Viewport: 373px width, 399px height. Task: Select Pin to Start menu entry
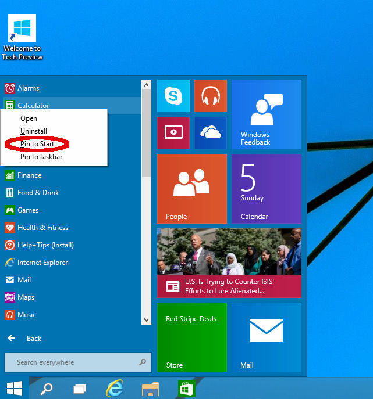(x=37, y=144)
